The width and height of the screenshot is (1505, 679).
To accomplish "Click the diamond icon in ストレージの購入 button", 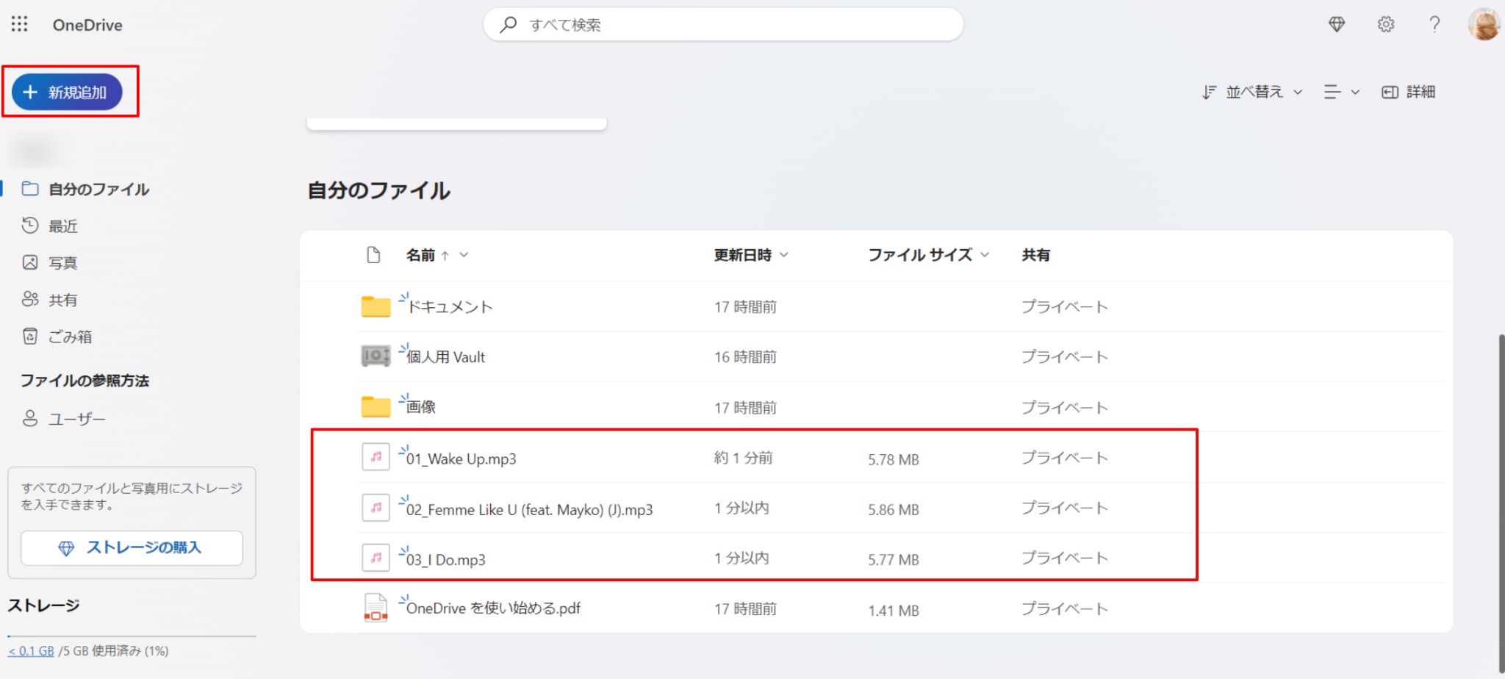I will tap(66, 548).
